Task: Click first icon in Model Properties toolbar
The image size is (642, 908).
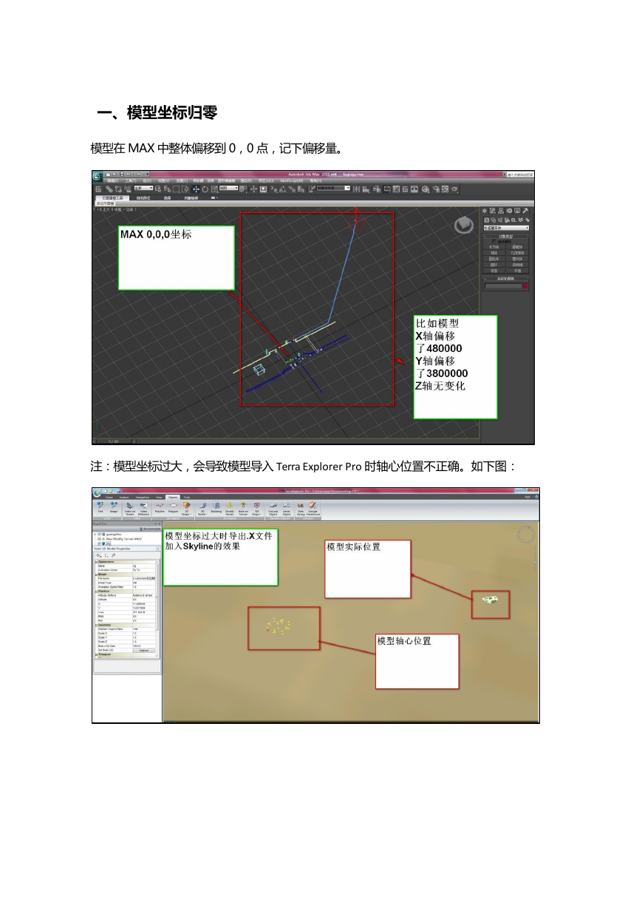Action: (x=99, y=555)
